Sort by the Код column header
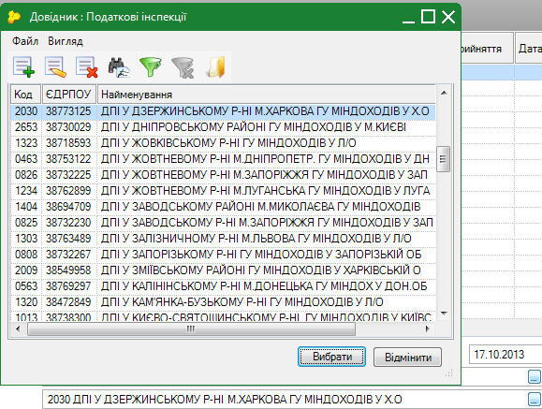Screen dimensions: 542x409 (x=25, y=94)
